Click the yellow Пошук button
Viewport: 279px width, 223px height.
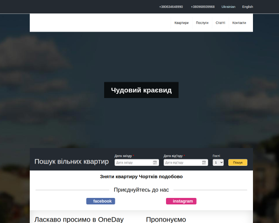[x=238, y=163]
